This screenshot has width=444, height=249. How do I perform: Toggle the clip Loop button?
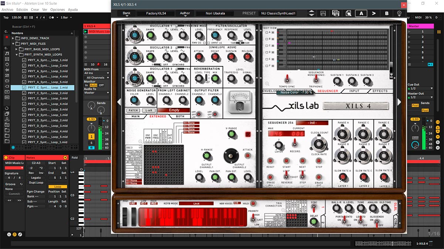click(58, 187)
